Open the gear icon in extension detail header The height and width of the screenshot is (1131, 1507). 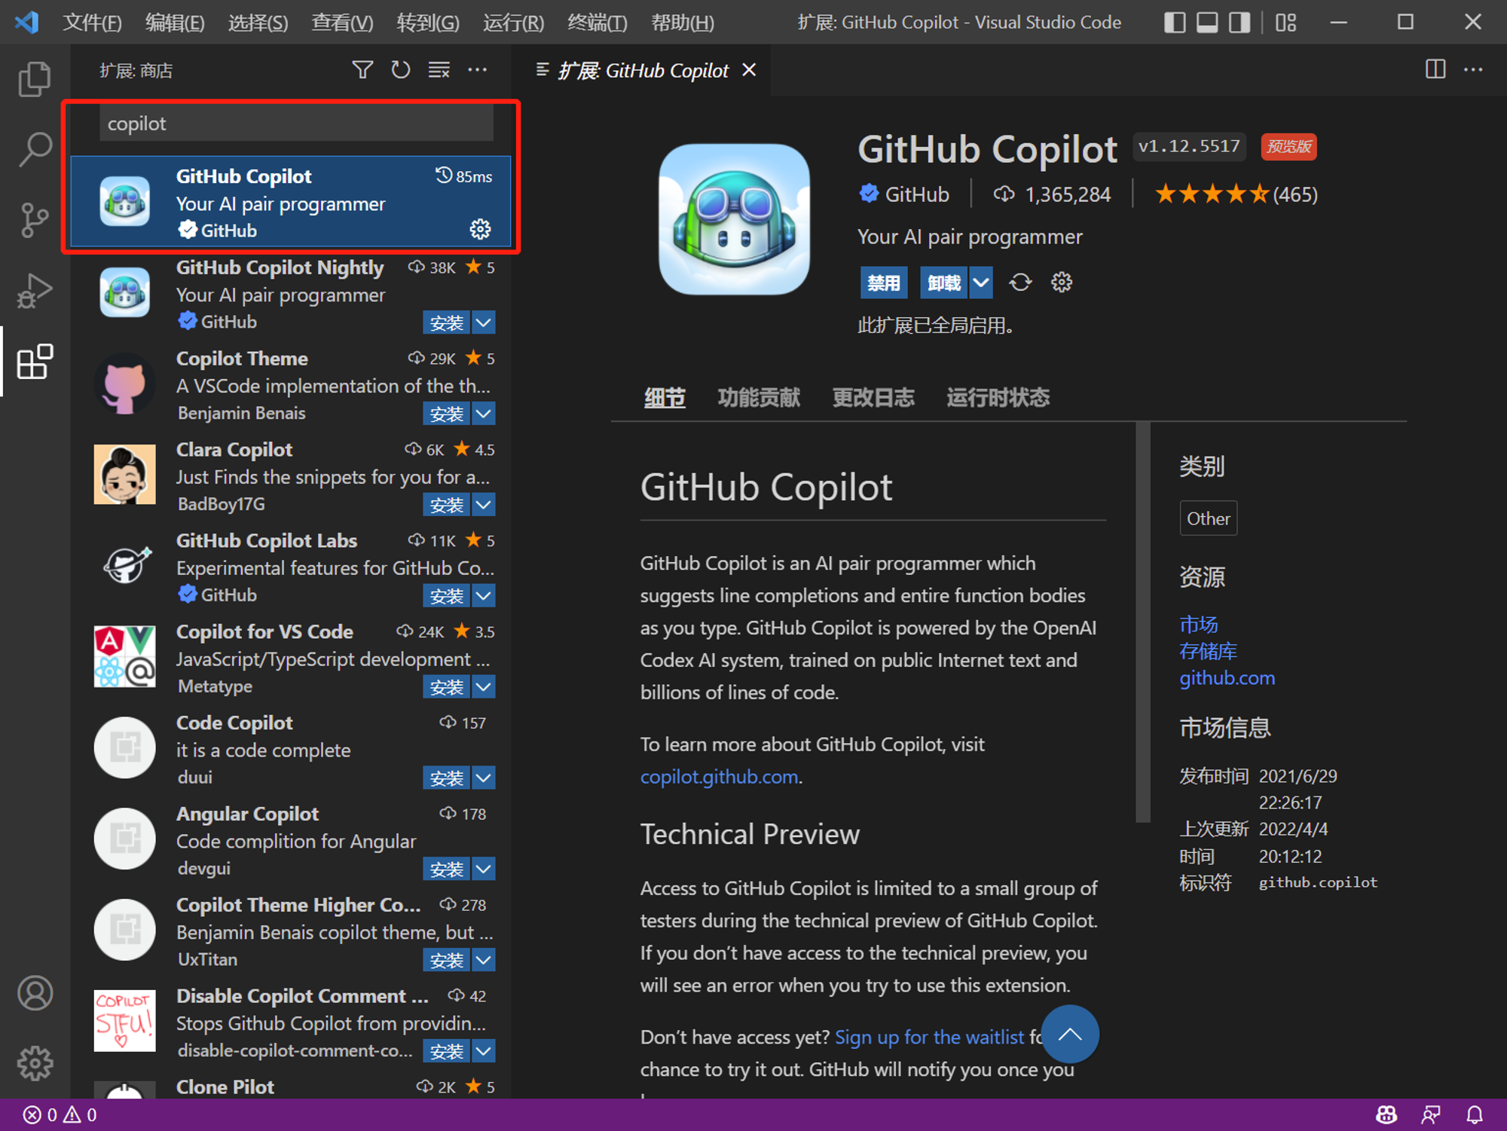[x=1062, y=283]
